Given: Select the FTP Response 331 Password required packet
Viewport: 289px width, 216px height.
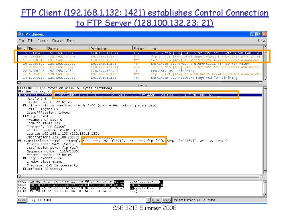Looking at the screenshot, I should pos(140,78).
